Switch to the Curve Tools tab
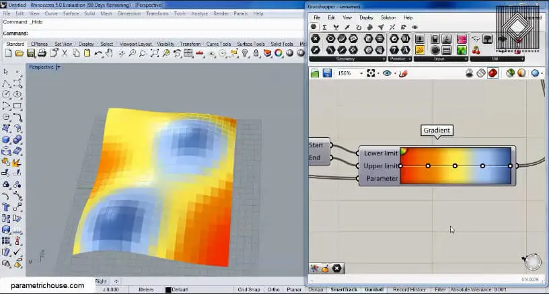The image size is (549, 294). point(219,44)
